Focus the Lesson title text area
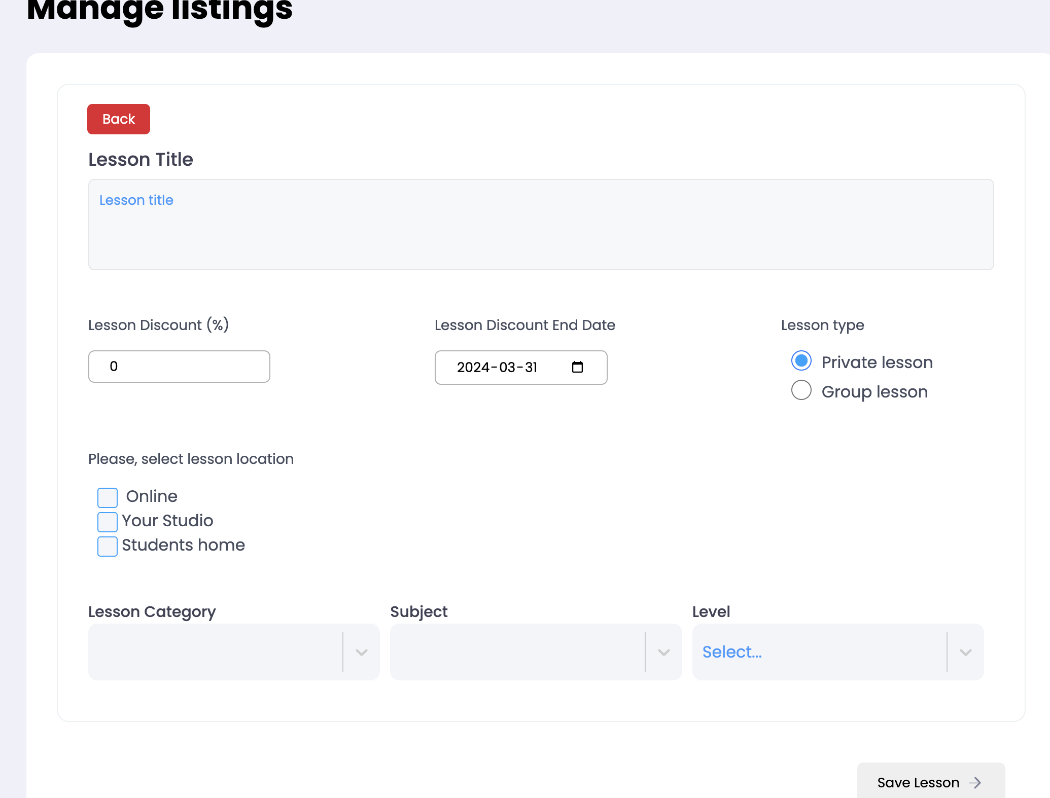The width and height of the screenshot is (1050, 798). coord(541,224)
